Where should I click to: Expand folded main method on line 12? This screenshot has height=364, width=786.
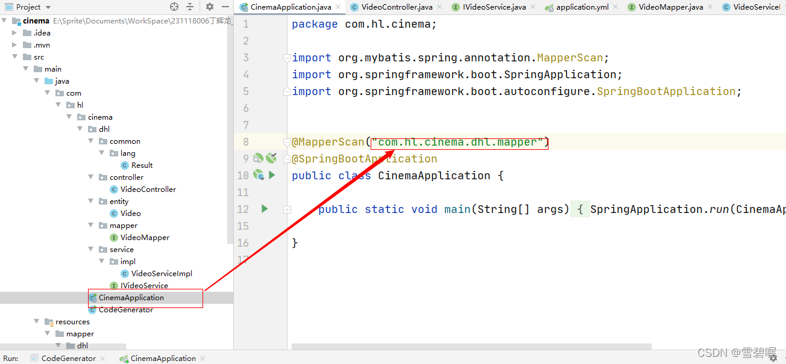(287, 209)
